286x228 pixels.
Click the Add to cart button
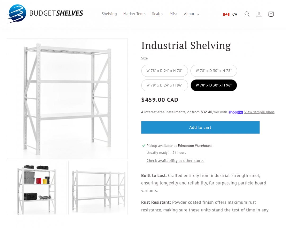(200, 127)
